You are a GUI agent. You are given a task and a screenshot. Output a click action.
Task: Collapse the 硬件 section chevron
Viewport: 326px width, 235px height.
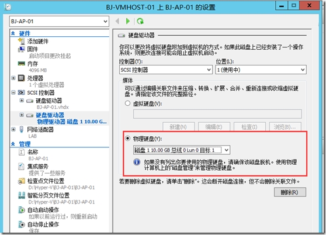13,33
